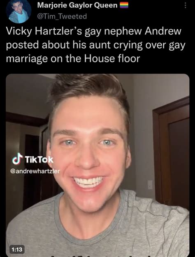Image resolution: width=195 pixels, height=257 pixels.
Task: Click the man's gray t-shirt in the video
Action: pyautogui.click(x=97, y=227)
